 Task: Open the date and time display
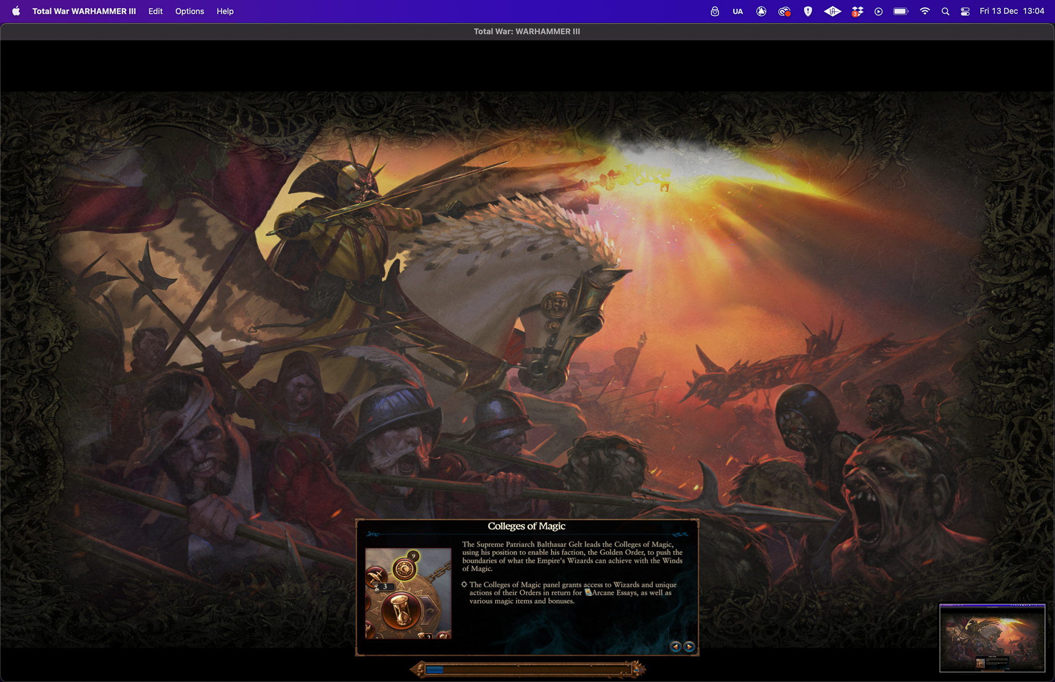pyautogui.click(x=1012, y=11)
